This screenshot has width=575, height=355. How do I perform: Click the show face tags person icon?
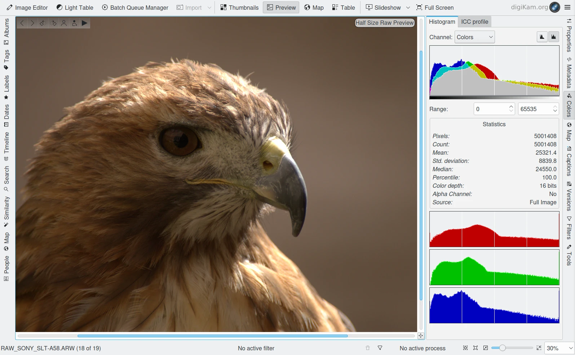(64, 23)
